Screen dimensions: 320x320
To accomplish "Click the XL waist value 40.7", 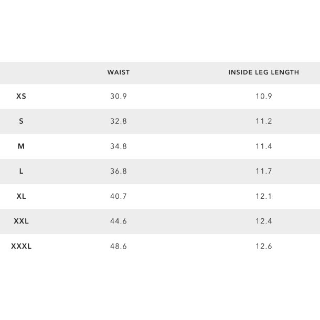I will pyautogui.click(x=118, y=196).
